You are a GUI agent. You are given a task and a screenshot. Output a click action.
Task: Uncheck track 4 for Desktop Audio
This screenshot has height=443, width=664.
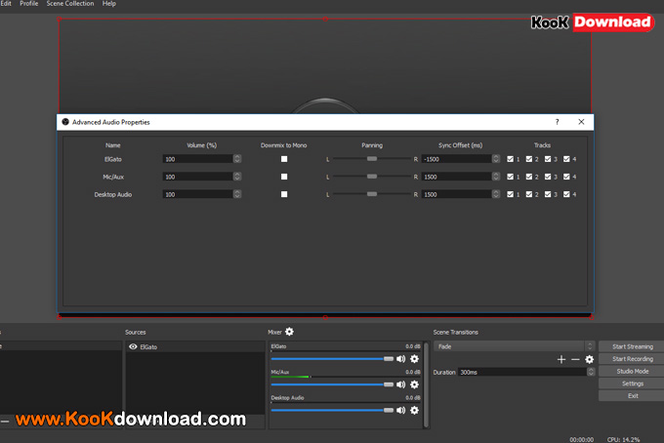566,194
